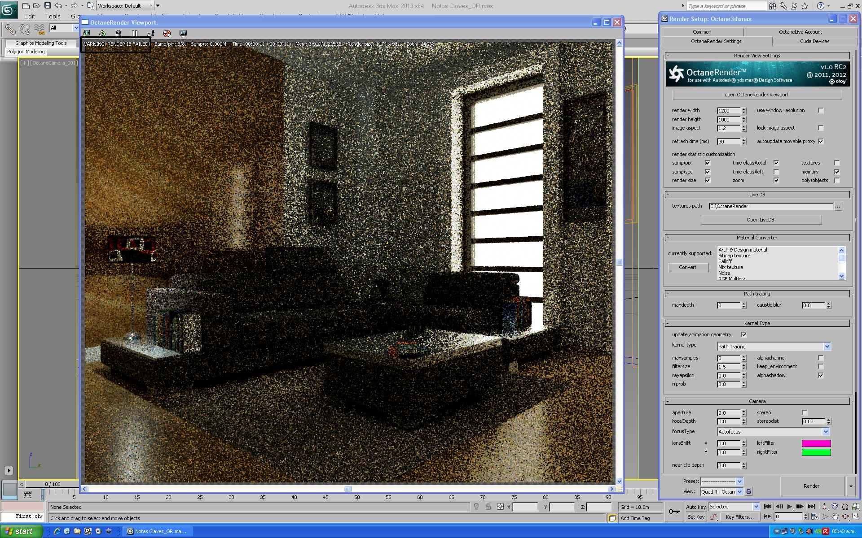The image size is (862, 538).
Task: Click the magenta leftFilter color swatch
Action: [816, 443]
